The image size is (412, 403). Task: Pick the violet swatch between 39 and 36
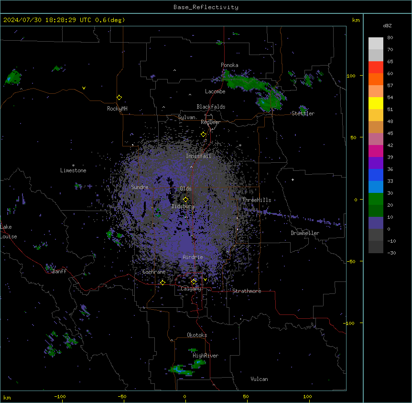[376, 163]
